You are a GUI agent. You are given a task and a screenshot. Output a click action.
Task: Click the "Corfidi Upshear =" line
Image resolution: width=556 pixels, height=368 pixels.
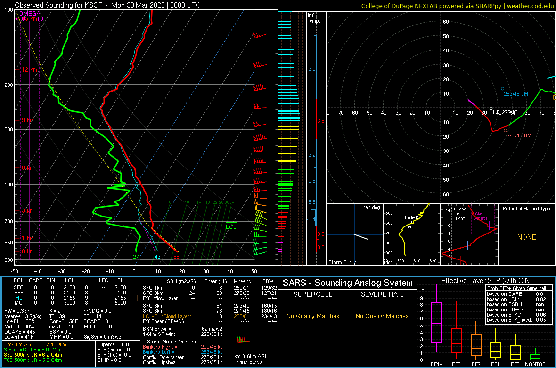(x=182, y=362)
